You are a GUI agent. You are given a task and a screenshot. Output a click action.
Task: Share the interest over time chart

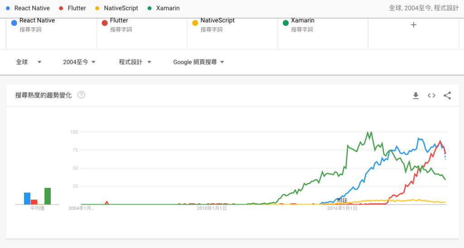pyautogui.click(x=447, y=95)
